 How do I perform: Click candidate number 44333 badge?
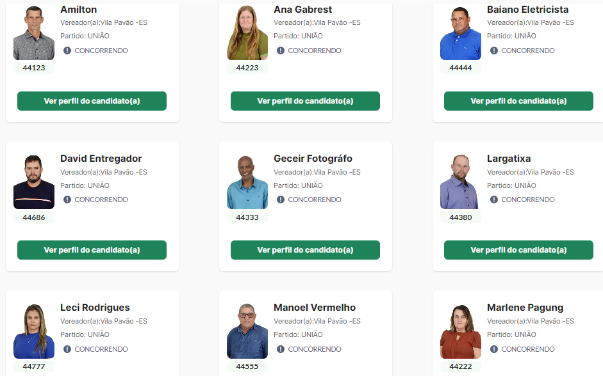[247, 217]
